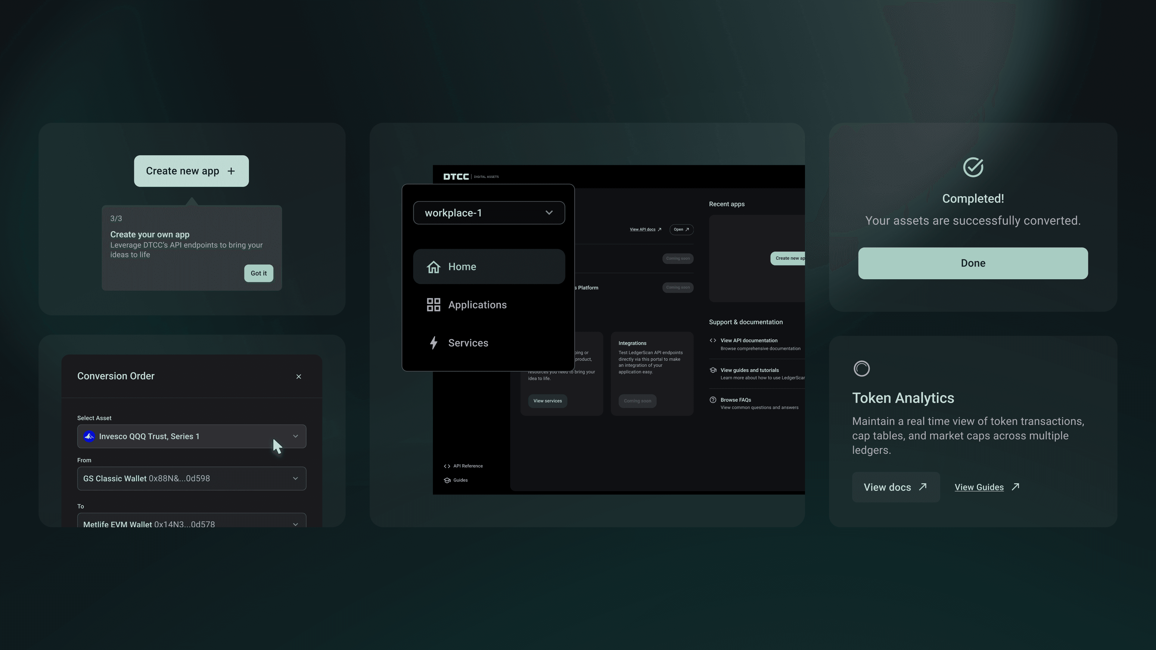This screenshot has height=650, width=1156.
Task: Dismiss the tooltip with Got it
Action: click(x=259, y=273)
